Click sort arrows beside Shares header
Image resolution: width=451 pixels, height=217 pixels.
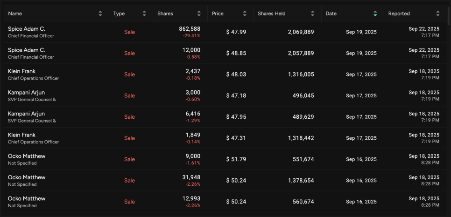pyautogui.click(x=199, y=14)
